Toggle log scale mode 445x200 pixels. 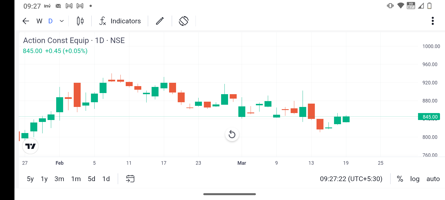coord(415,179)
